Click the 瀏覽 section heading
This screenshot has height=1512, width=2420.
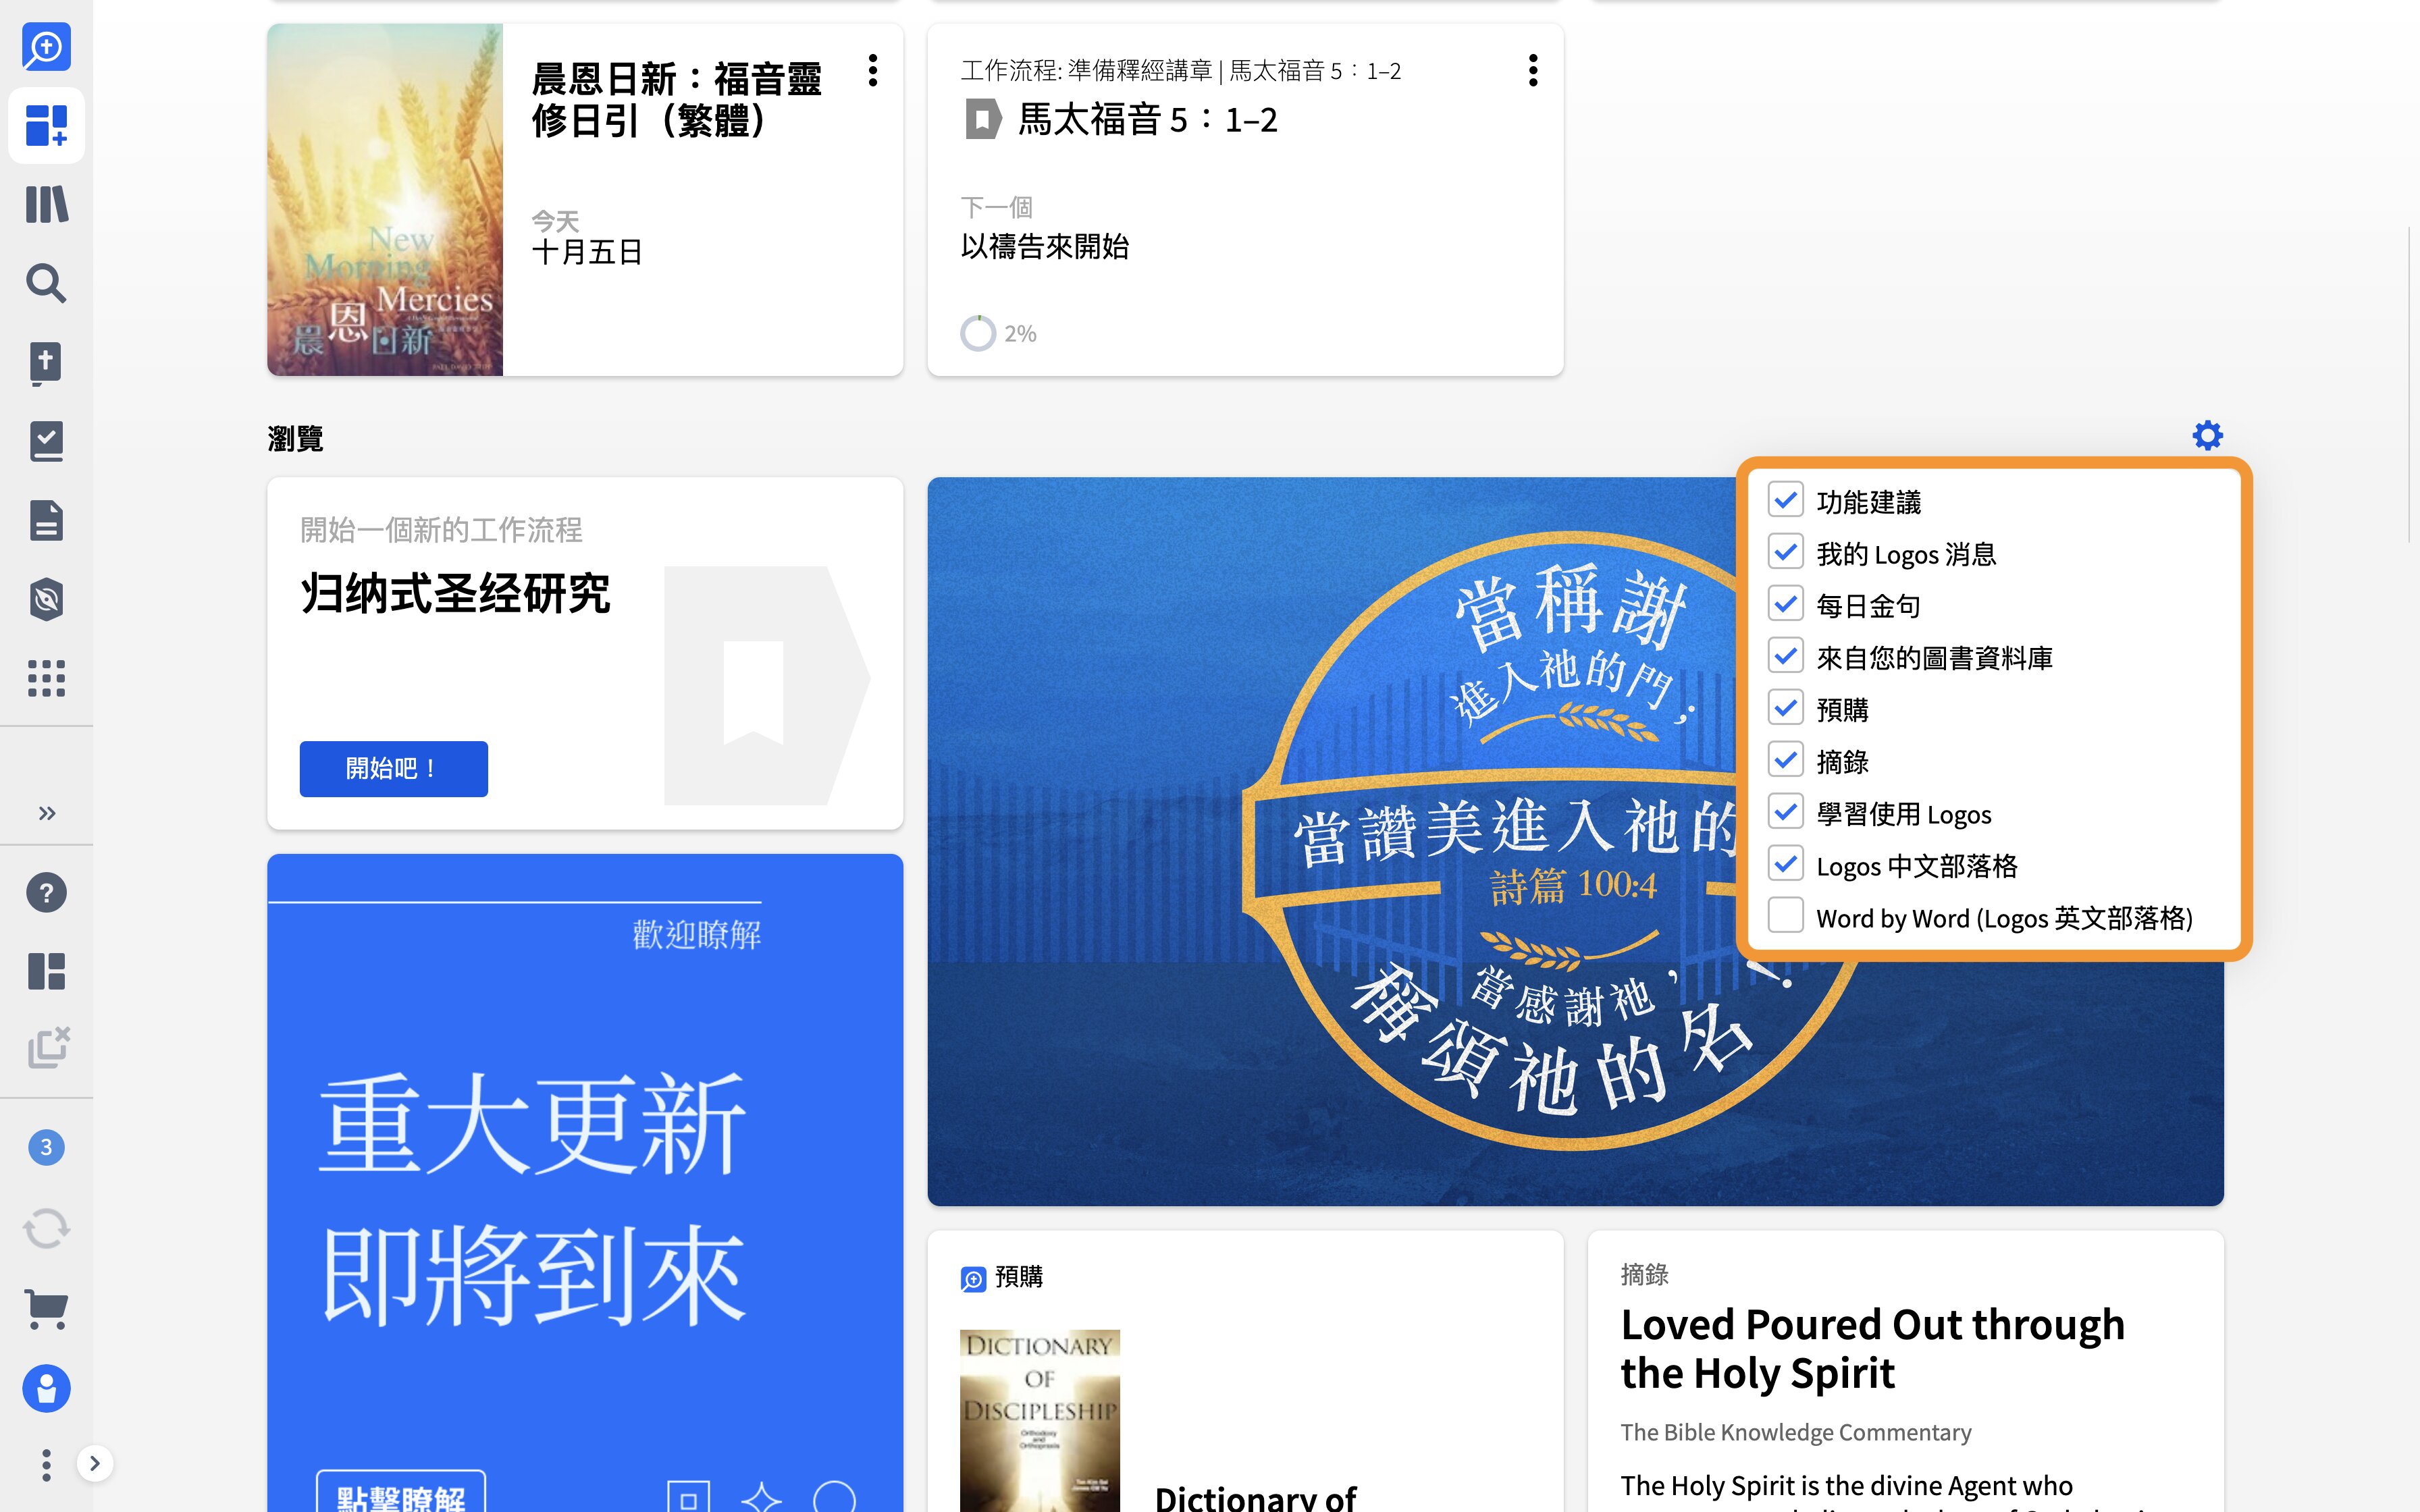295,438
